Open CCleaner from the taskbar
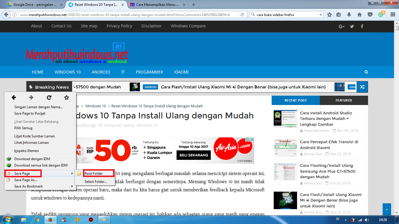This screenshot has width=399, height=224. coord(64,220)
